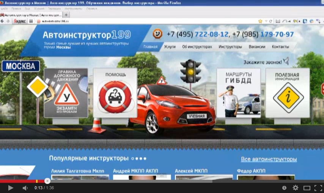This screenshot has width=324, height=193.
Task: Open the Правила дорожного движения billboard
Action: [66, 93]
